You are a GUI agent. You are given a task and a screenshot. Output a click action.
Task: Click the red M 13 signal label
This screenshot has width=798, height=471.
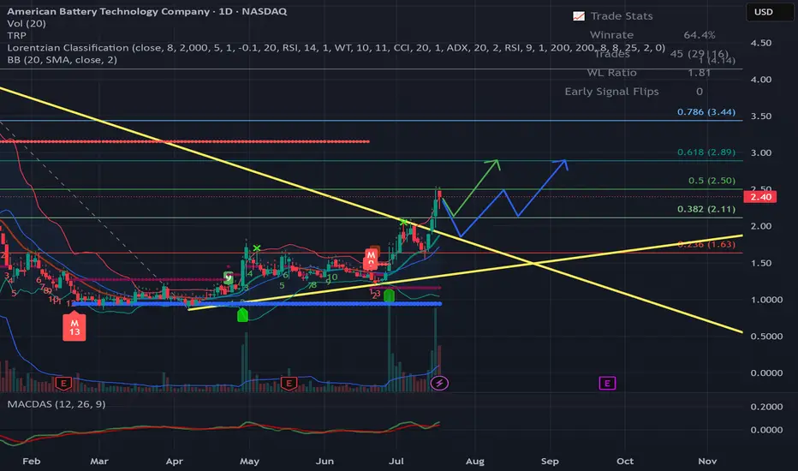coord(74,326)
